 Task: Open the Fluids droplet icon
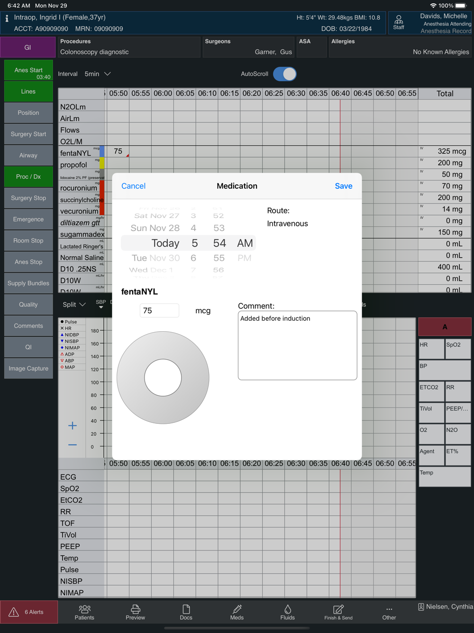click(288, 609)
